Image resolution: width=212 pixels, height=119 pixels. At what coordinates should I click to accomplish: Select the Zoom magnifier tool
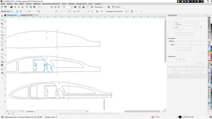click(2, 27)
